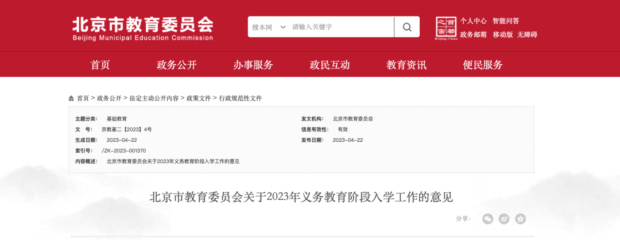Image resolution: width=620 pixels, height=240 pixels.
Task: Open the 政民互动 navigation menu
Action: (330, 65)
